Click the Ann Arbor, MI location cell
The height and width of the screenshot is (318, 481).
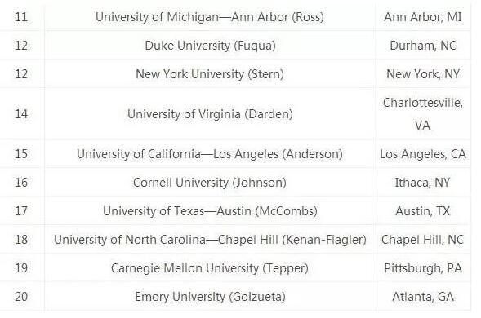[423, 17]
